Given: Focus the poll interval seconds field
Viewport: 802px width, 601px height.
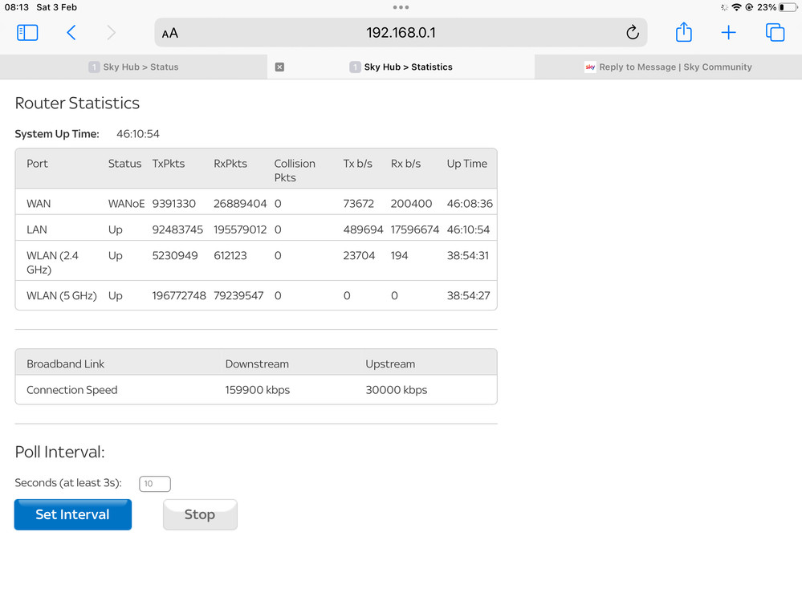Looking at the screenshot, I should [154, 484].
